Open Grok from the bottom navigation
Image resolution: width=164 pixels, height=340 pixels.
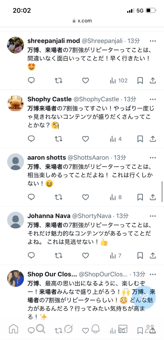click(x=68, y=329)
